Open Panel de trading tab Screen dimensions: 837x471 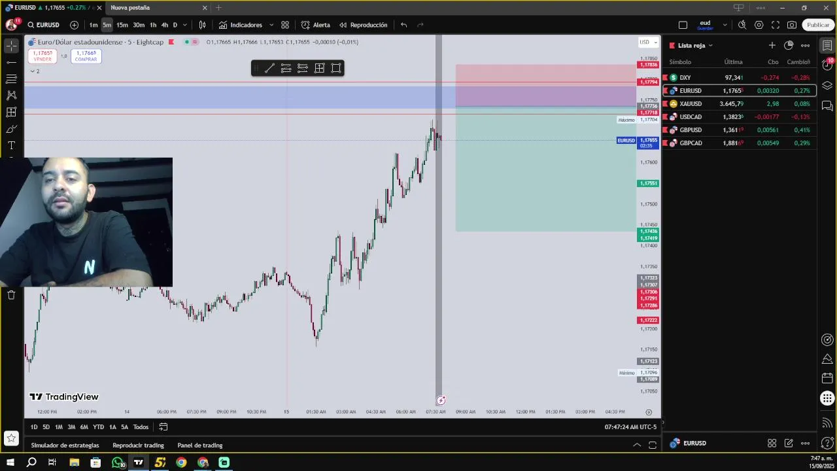[x=200, y=445]
